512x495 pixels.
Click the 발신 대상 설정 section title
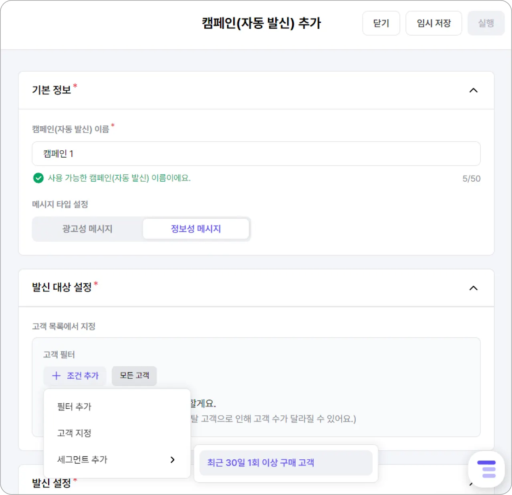(x=62, y=287)
